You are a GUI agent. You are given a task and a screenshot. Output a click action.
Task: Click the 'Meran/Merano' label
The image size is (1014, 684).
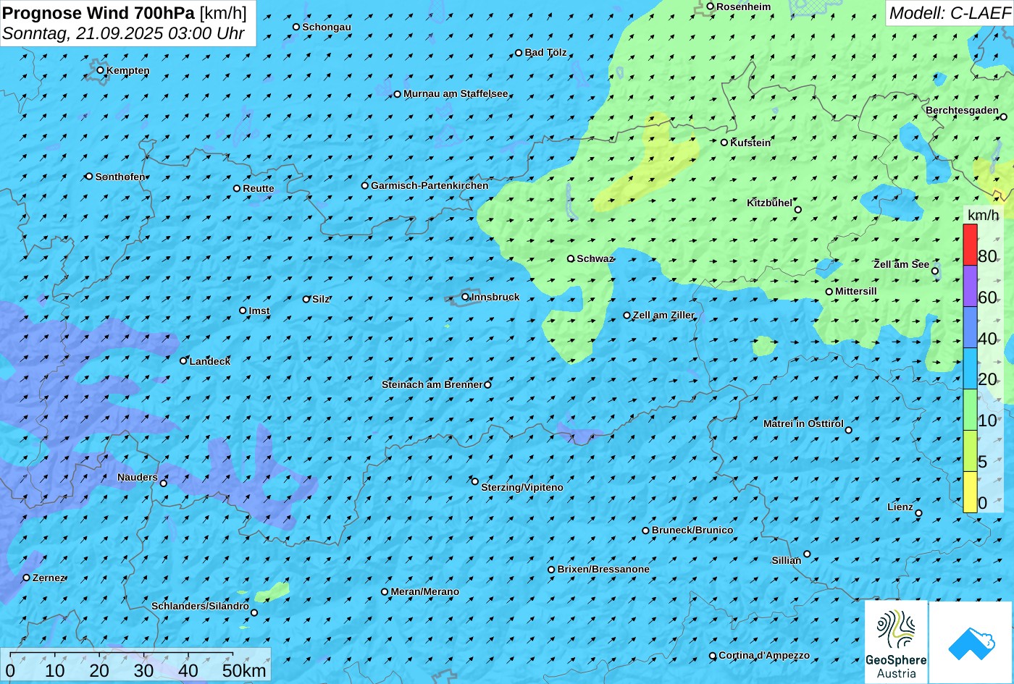pyautogui.click(x=425, y=591)
